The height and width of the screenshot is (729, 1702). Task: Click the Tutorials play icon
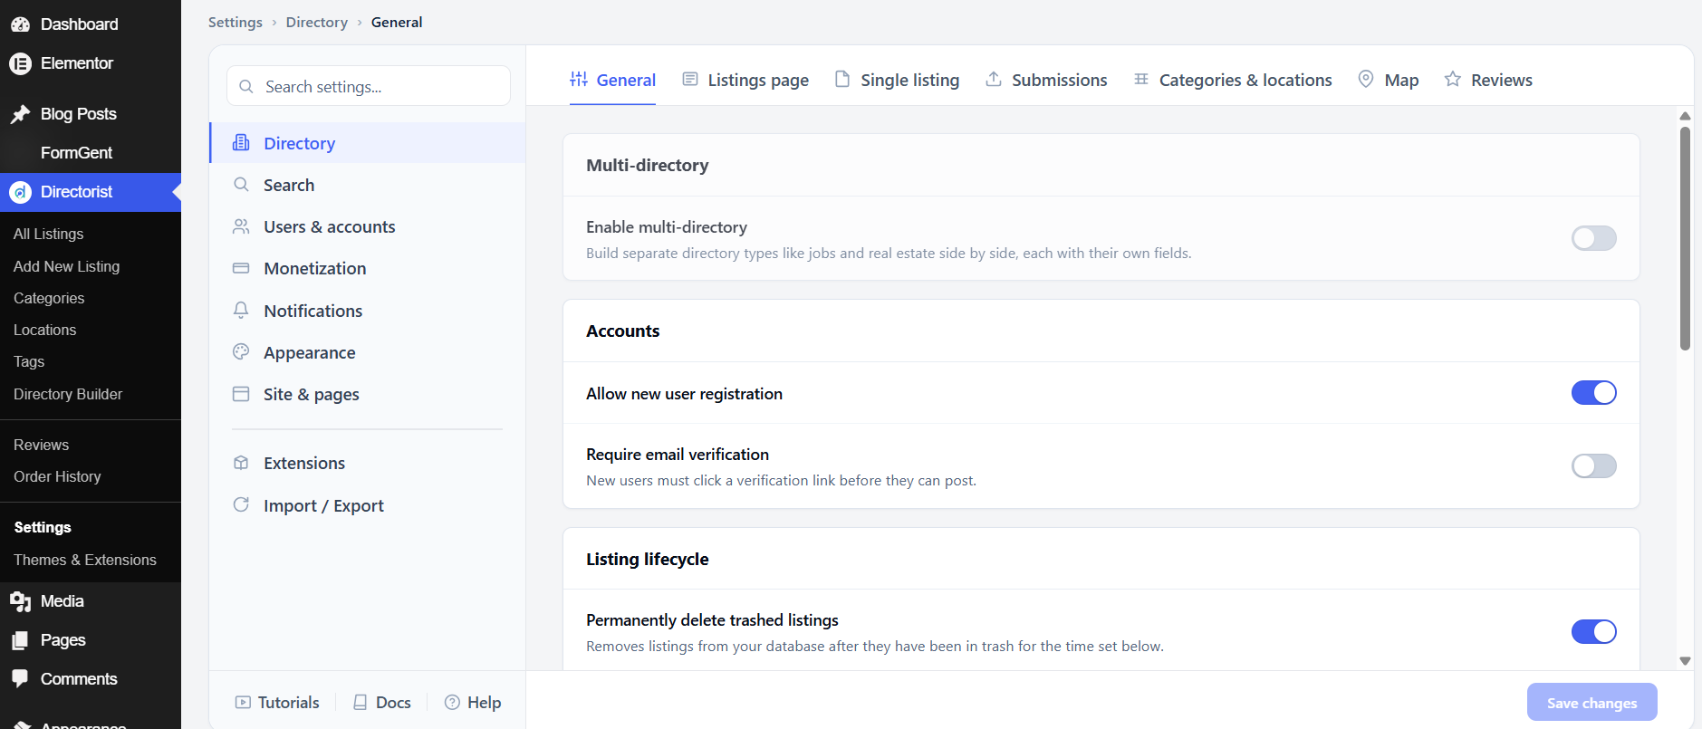pos(243,702)
